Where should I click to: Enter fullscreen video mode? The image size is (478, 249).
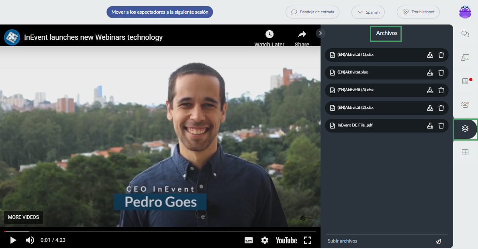(x=308, y=240)
